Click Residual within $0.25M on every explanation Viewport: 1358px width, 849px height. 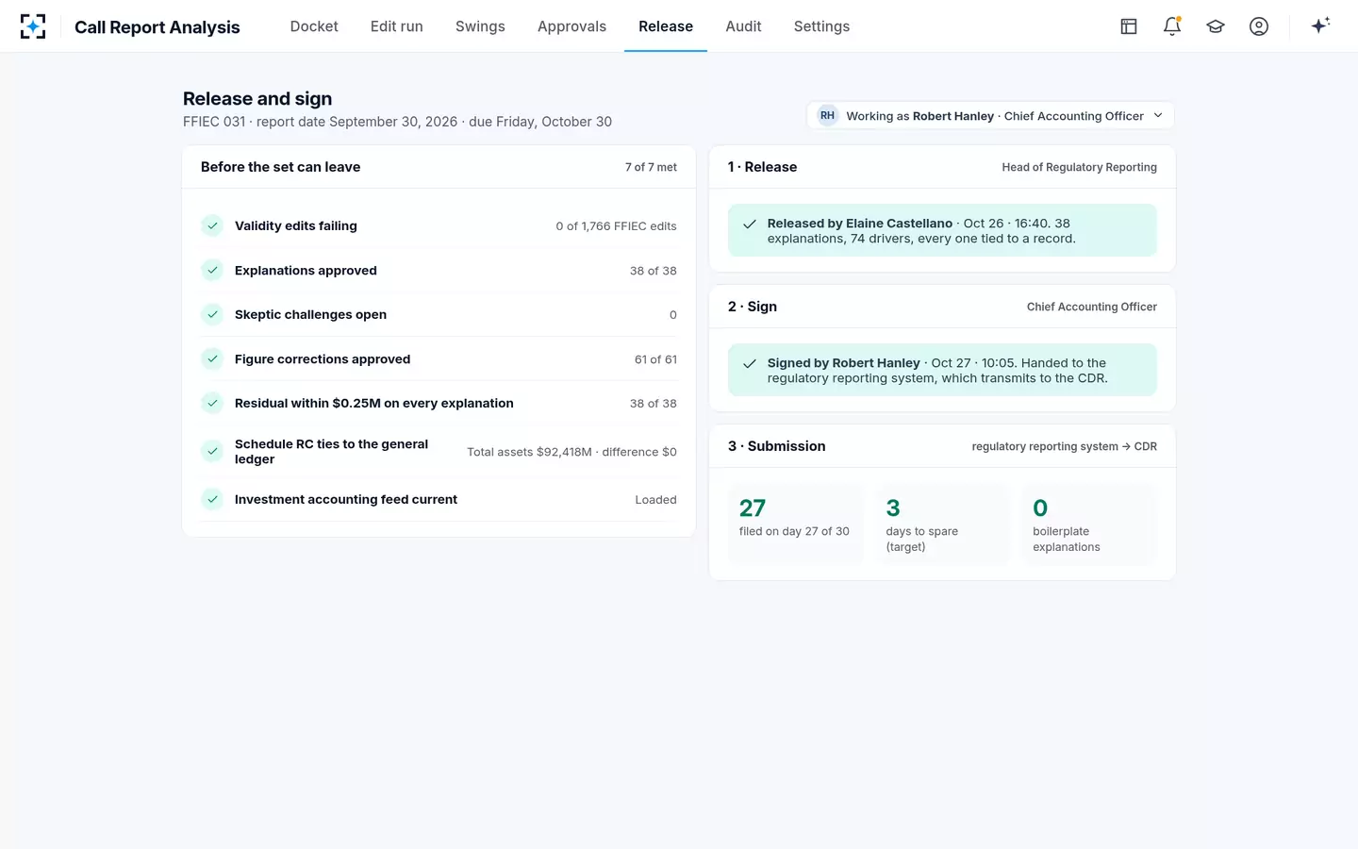[x=374, y=403]
